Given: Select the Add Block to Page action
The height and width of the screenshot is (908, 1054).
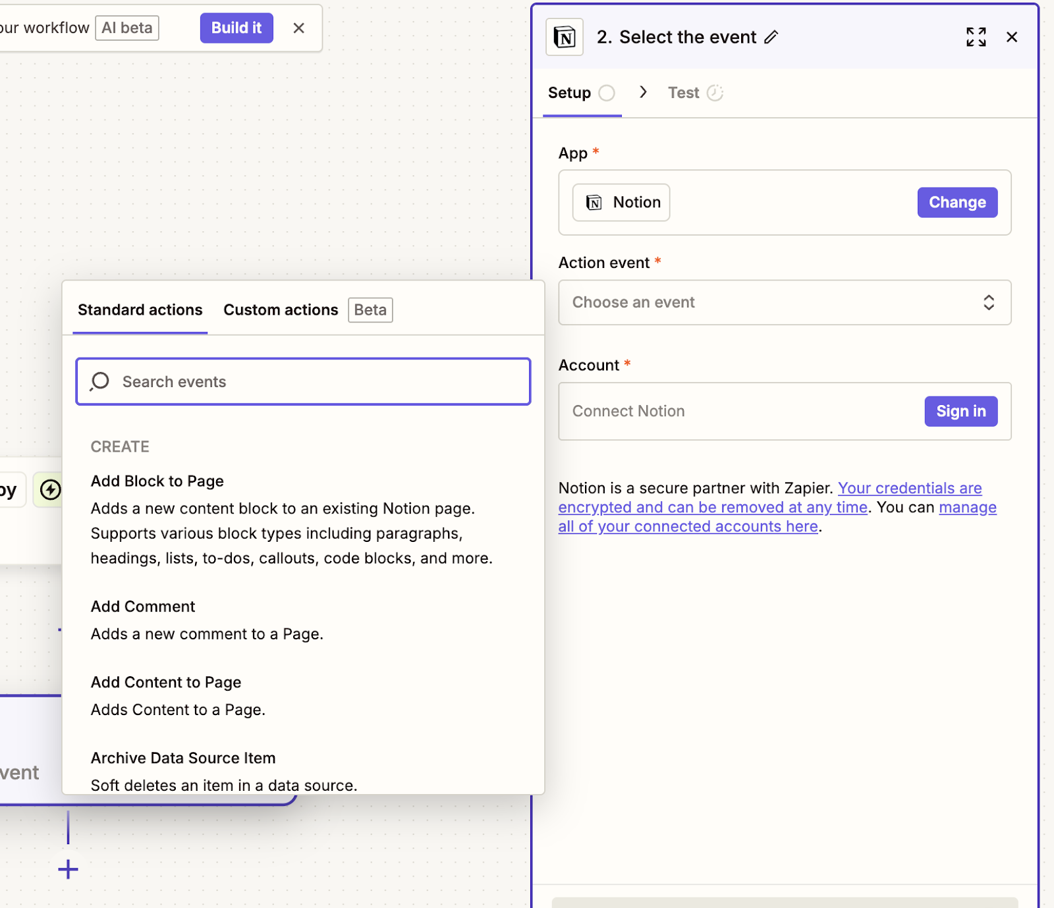Looking at the screenshot, I should (x=157, y=481).
